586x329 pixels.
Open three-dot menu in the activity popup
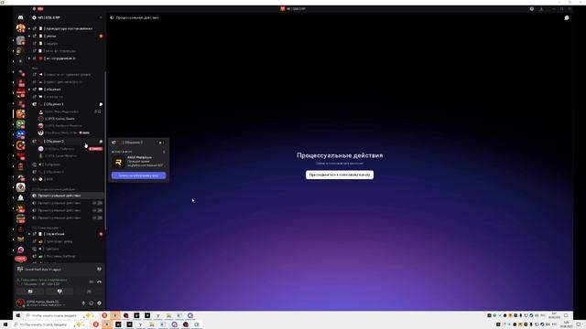164,152
